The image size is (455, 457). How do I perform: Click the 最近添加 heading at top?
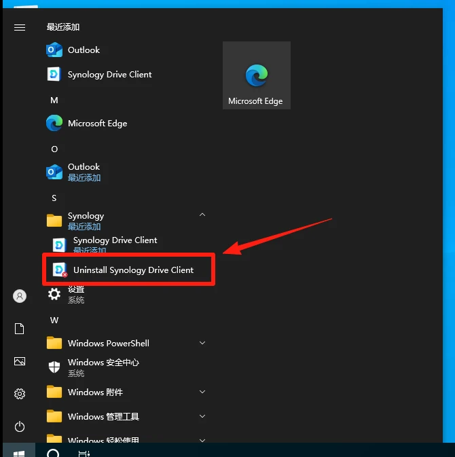(x=63, y=27)
